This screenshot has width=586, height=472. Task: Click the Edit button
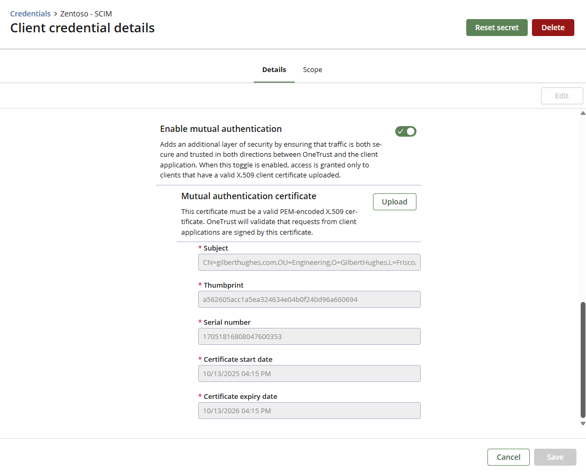tap(562, 96)
